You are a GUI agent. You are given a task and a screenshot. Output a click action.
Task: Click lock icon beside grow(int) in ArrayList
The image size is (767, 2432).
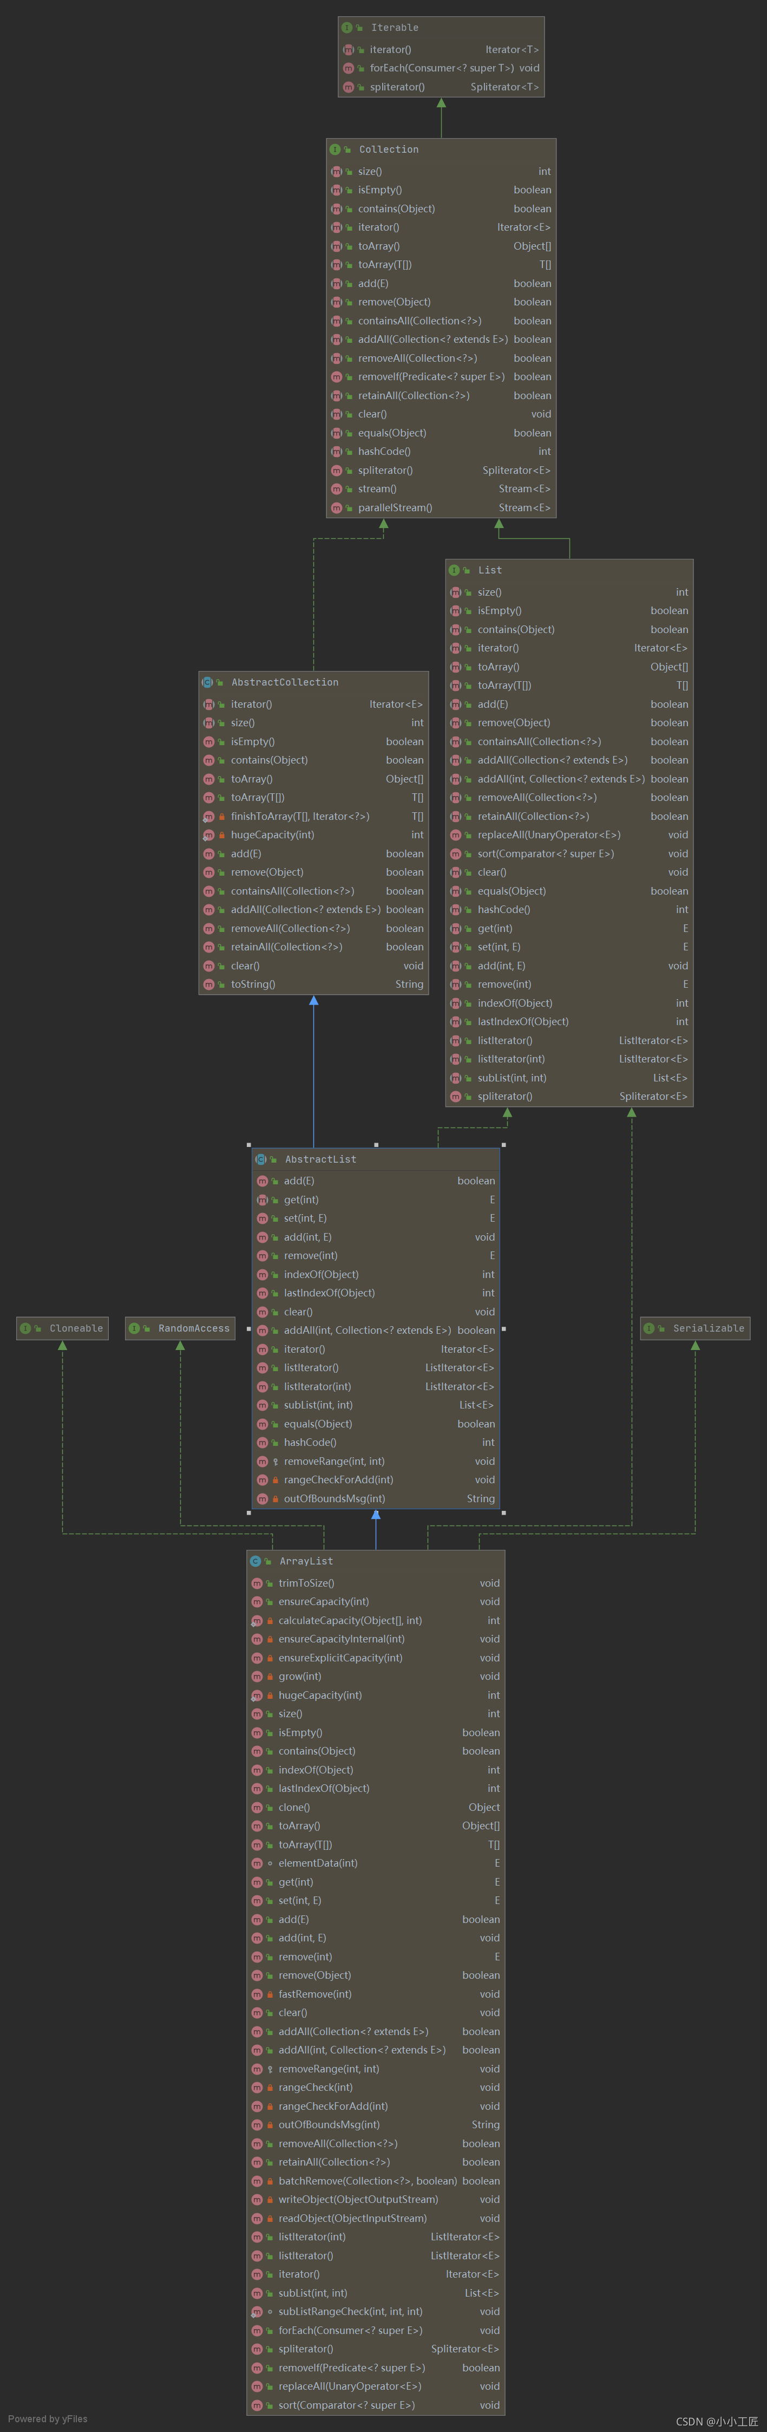(270, 1677)
